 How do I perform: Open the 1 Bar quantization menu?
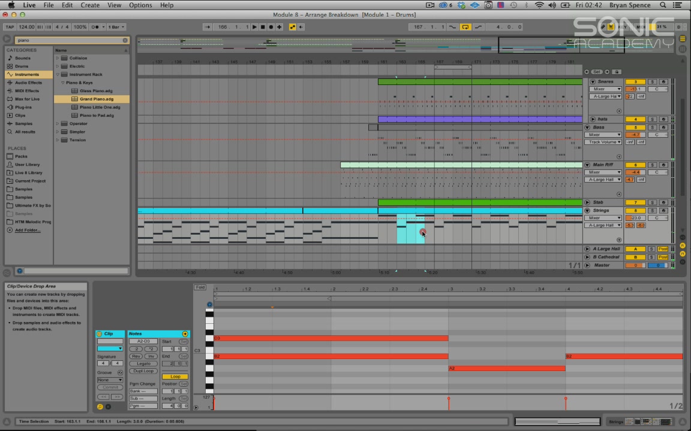point(116,27)
